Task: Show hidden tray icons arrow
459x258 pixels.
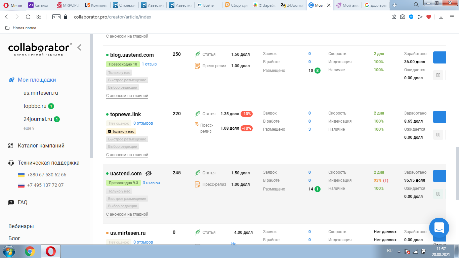Action: (399, 251)
